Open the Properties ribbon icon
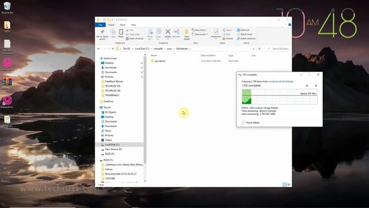The height and width of the screenshot is (208, 369). tap(216, 34)
